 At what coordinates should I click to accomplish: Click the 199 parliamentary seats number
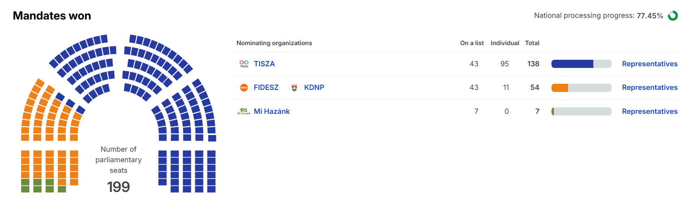pyautogui.click(x=118, y=187)
